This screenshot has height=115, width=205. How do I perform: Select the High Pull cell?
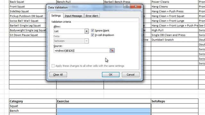(x=175, y=30)
